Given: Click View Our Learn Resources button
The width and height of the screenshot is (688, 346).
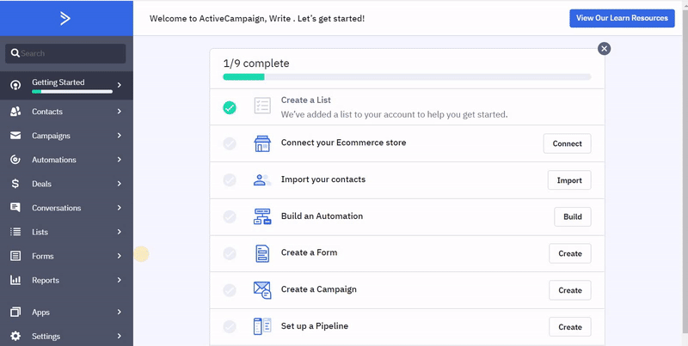Looking at the screenshot, I should (x=622, y=18).
